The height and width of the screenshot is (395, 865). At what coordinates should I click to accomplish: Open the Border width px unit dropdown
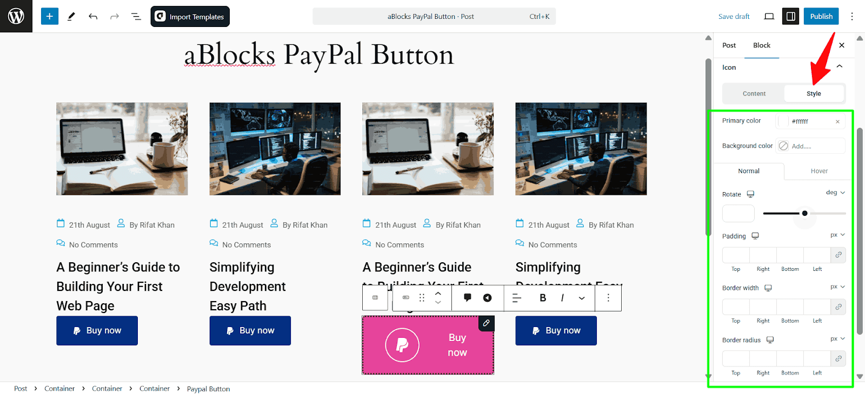837,287
